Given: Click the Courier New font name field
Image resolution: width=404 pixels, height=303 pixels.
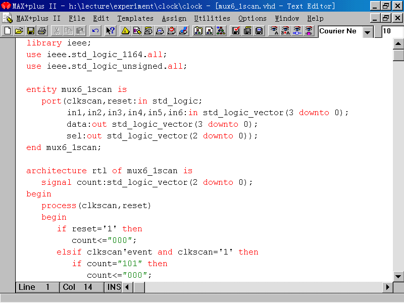Looking at the screenshot, I should coord(340,31).
